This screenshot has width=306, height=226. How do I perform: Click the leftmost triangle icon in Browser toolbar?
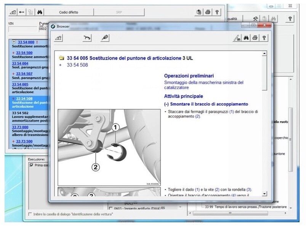(59, 38)
